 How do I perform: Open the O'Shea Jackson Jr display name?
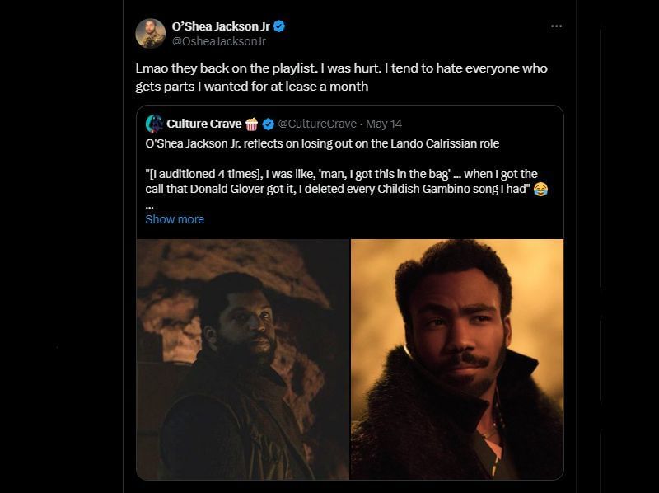[220, 26]
